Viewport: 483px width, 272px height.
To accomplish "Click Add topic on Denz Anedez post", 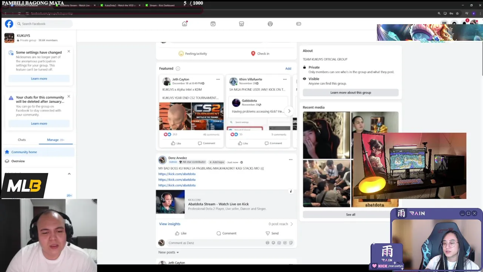I will click(217, 162).
